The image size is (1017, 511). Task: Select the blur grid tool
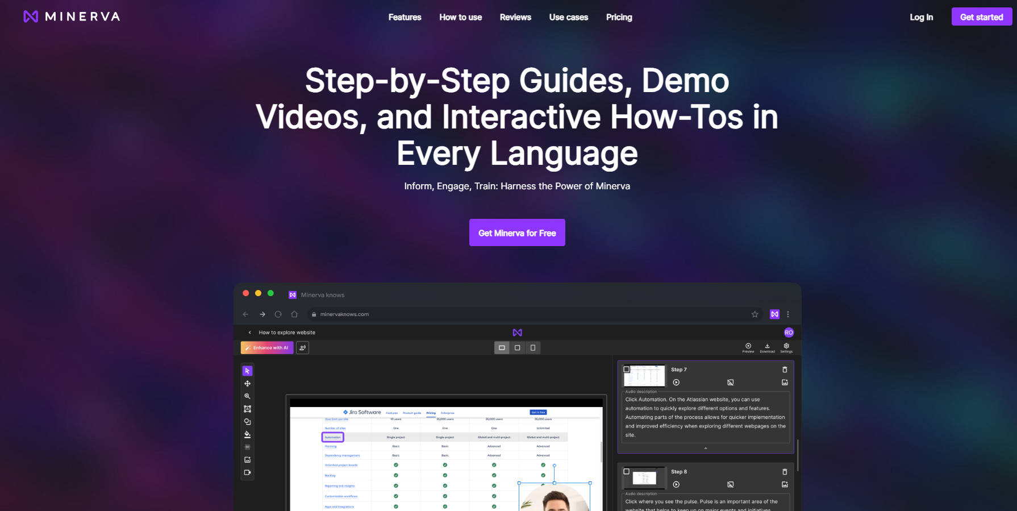[x=247, y=447]
